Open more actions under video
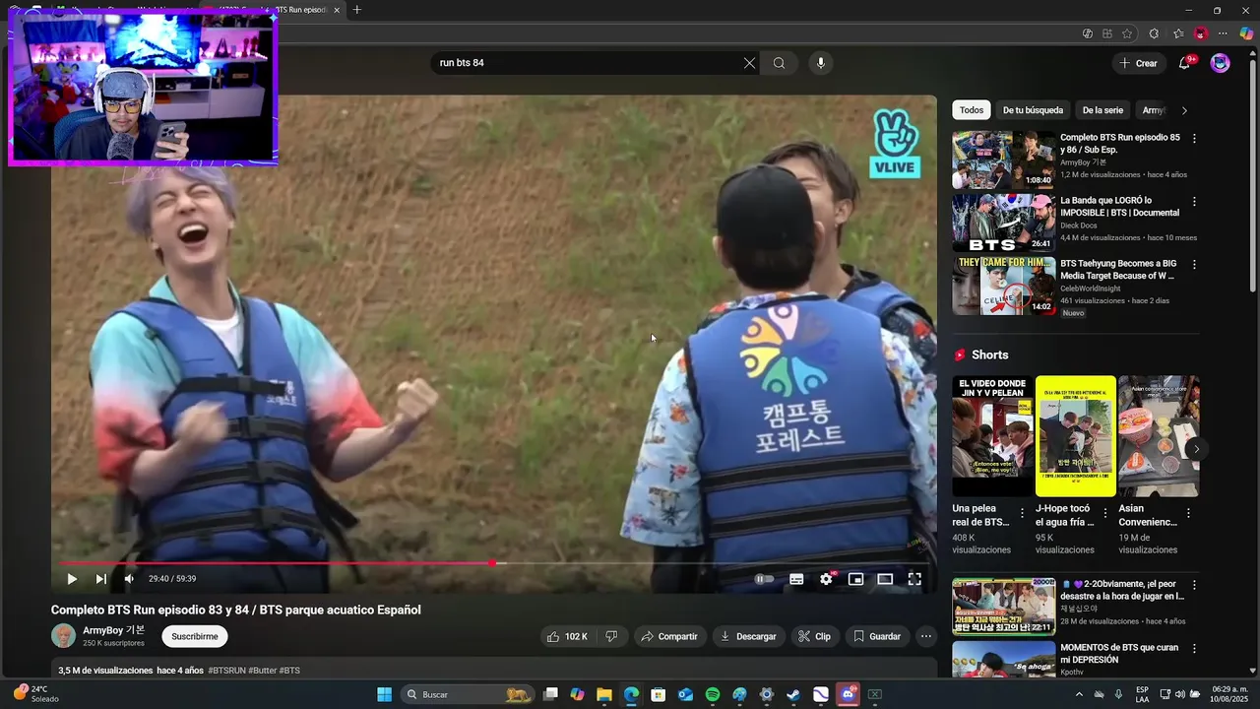The width and height of the screenshot is (1260, 709). tap(926, 637)
